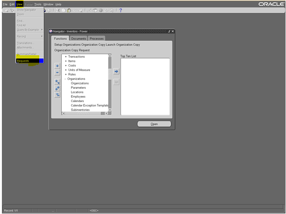
Task: Click the Find flashlight toolbar icon
Action: point(12,10)
